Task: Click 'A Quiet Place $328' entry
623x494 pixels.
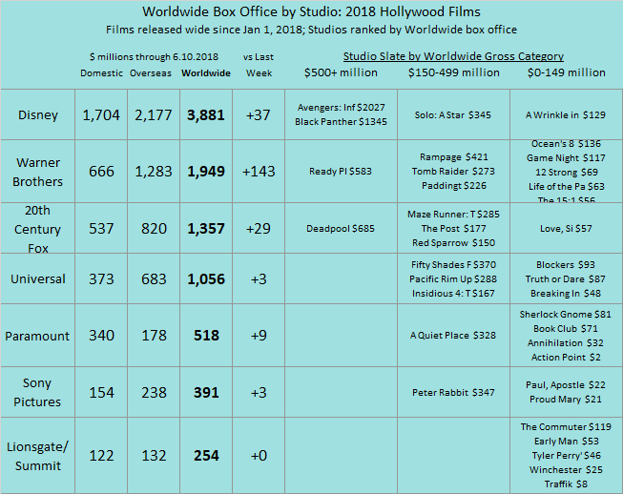Action: (453, 336)
